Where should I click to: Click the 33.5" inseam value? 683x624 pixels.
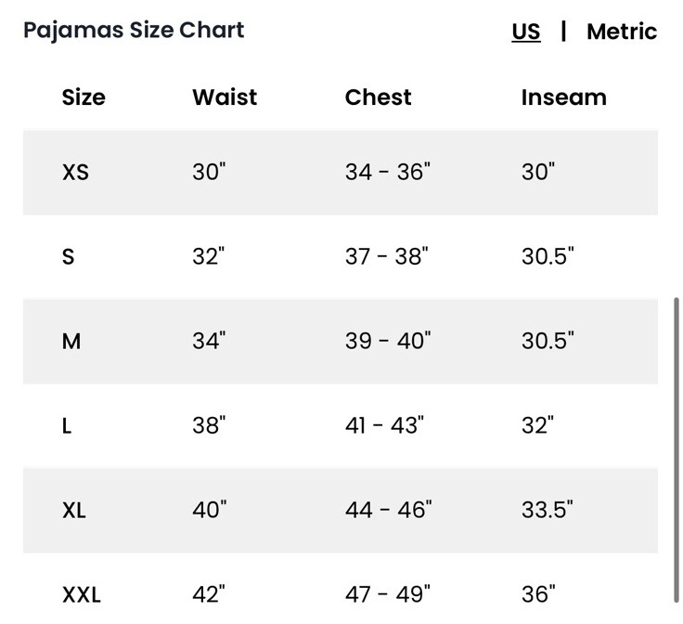(x=547, y=510)
